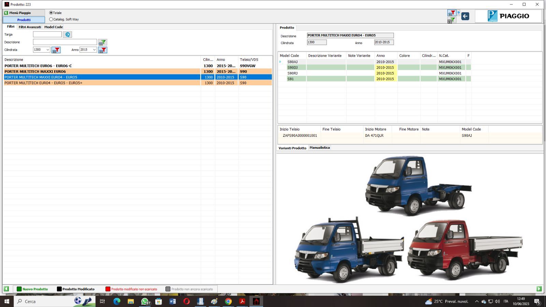546x307 pixels.
Task: Click the top-right green filter QR icon
Action: 451,20
